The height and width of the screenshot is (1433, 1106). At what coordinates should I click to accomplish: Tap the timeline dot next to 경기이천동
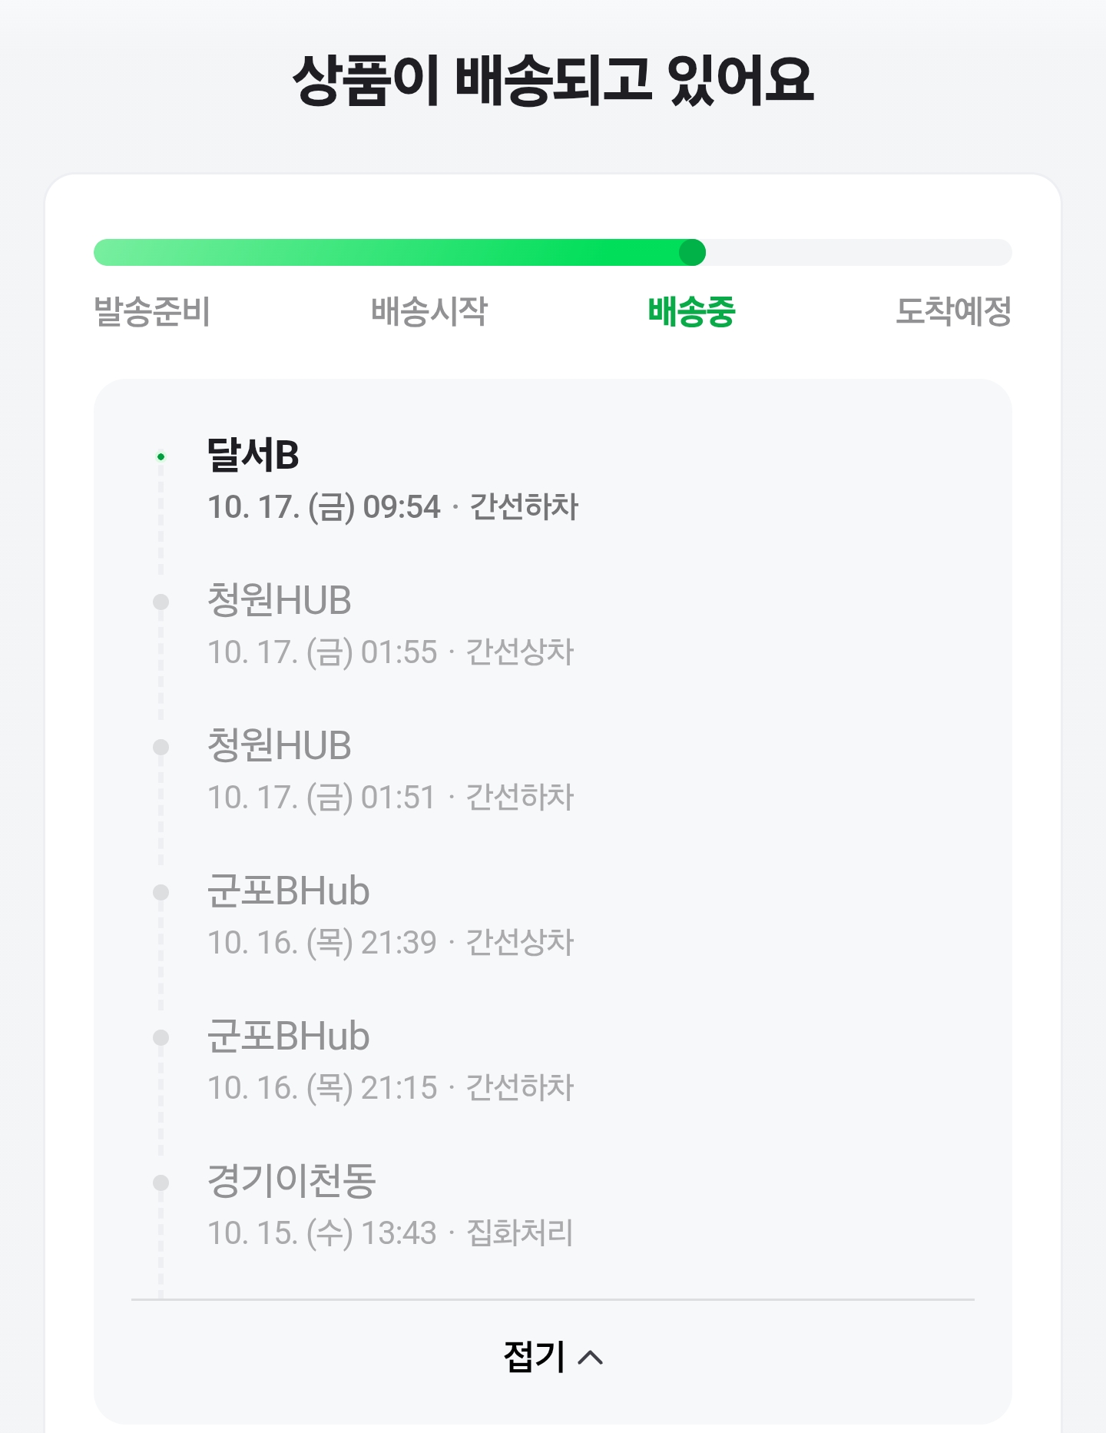click(x=161, y=1183)
